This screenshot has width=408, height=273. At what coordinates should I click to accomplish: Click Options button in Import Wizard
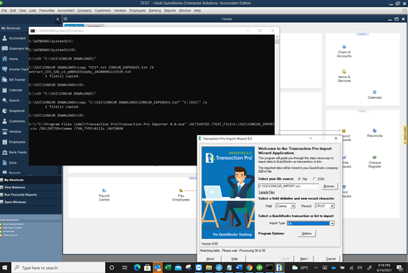pyautogui.click(x=307, y=234)
